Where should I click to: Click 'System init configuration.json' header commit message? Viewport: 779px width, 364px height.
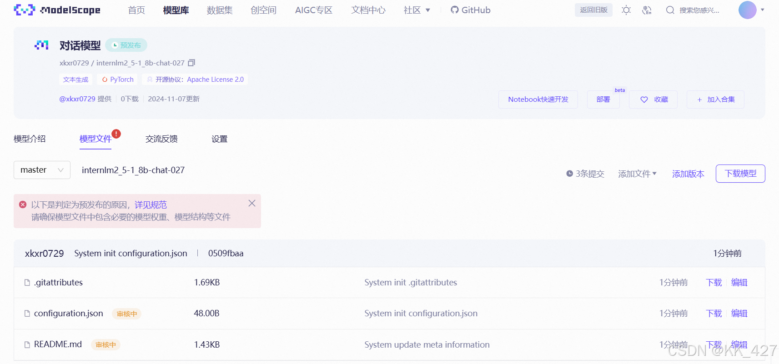(x=131, y=253)
